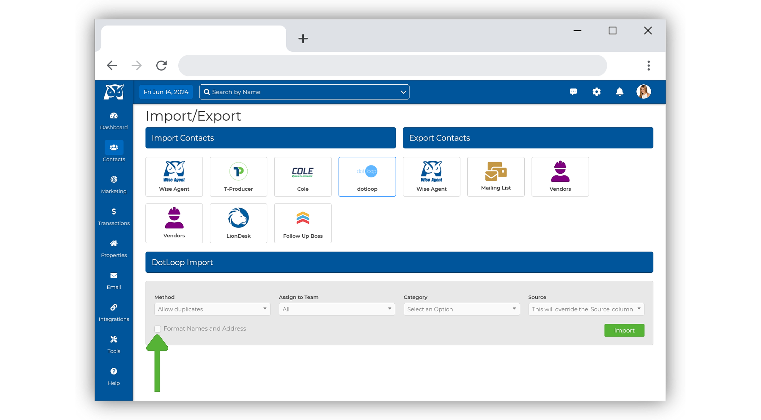The image size is (761, 420).
Task: Select Wise Agent export tile
Action: [431, 176]
